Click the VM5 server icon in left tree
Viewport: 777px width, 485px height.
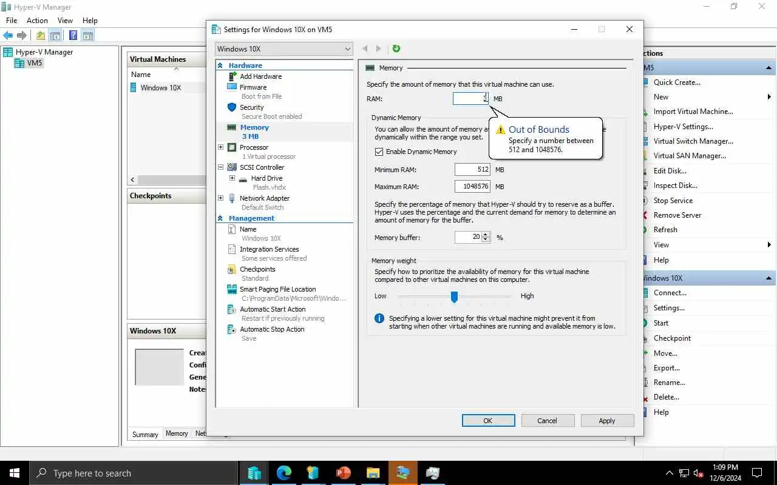click(19, 63)
